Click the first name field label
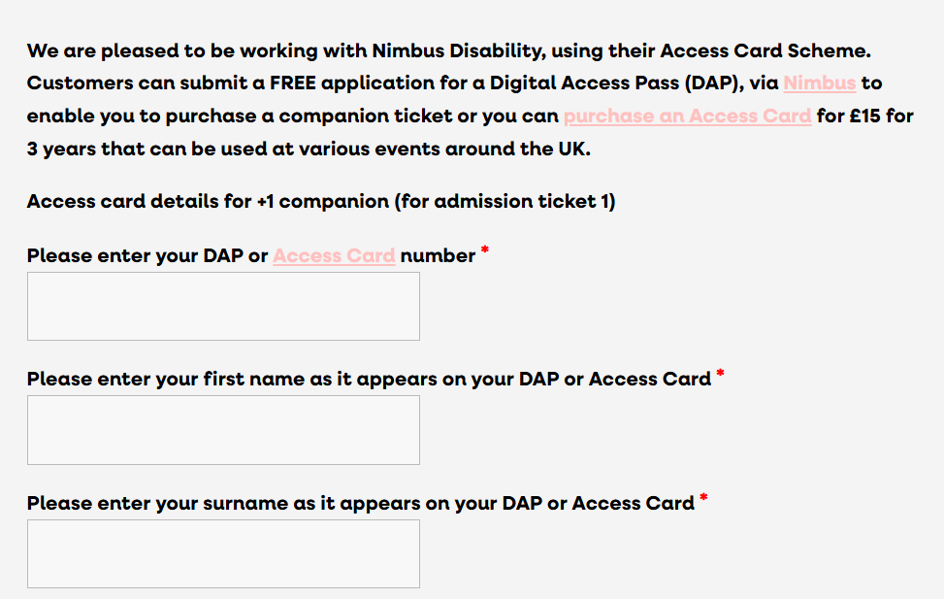944x599 pixels. pyautogui.click(x=369, y=380)
